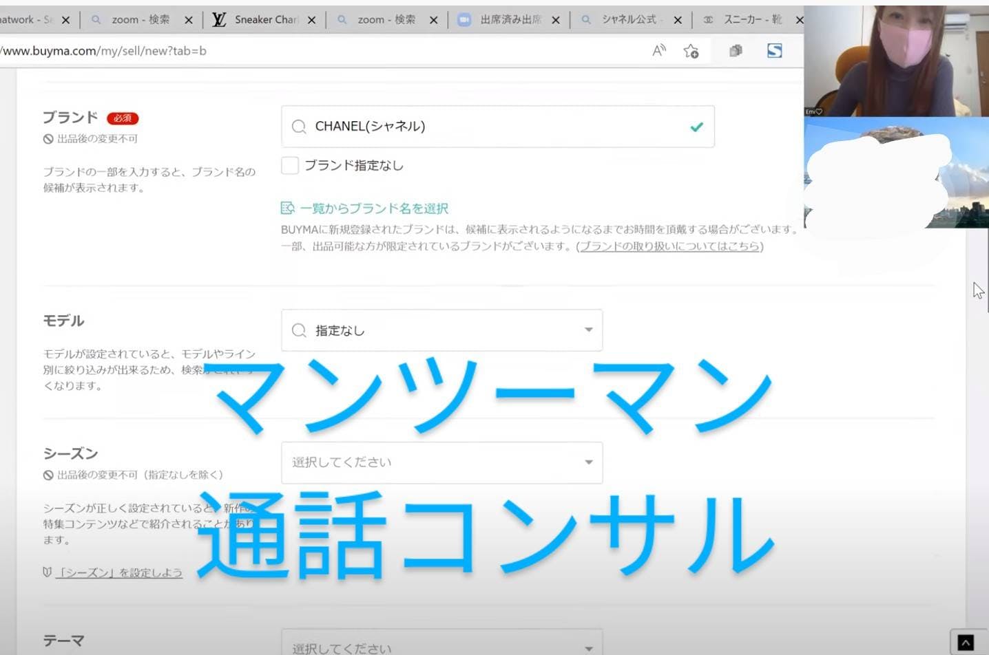This screenshot has height=655, width=989.
Task: Click the green checkmark in the brand field
Action: click(697, 127)
